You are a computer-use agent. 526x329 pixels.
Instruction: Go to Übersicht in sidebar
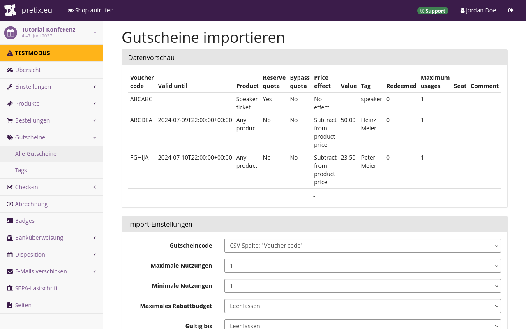(x=51, y=70)
